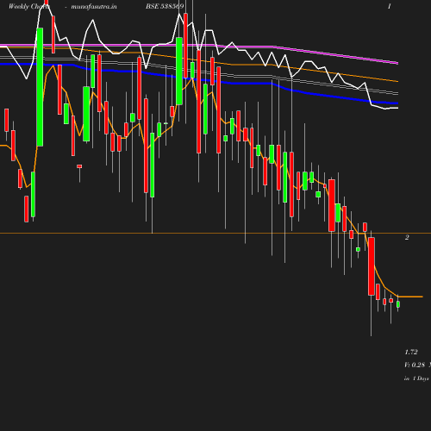Click the "Weekly Charts" title text
The width and height of the screenshot is (431, 431).
pyautogui.click(x=28, y=7)
